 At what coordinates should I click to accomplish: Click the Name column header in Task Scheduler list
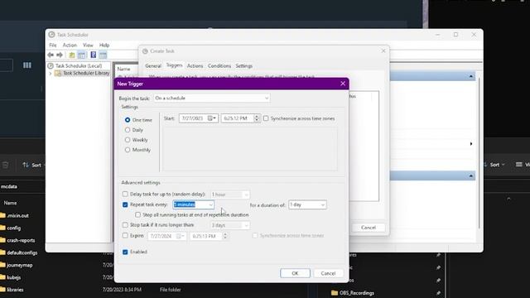pos(123,69)
